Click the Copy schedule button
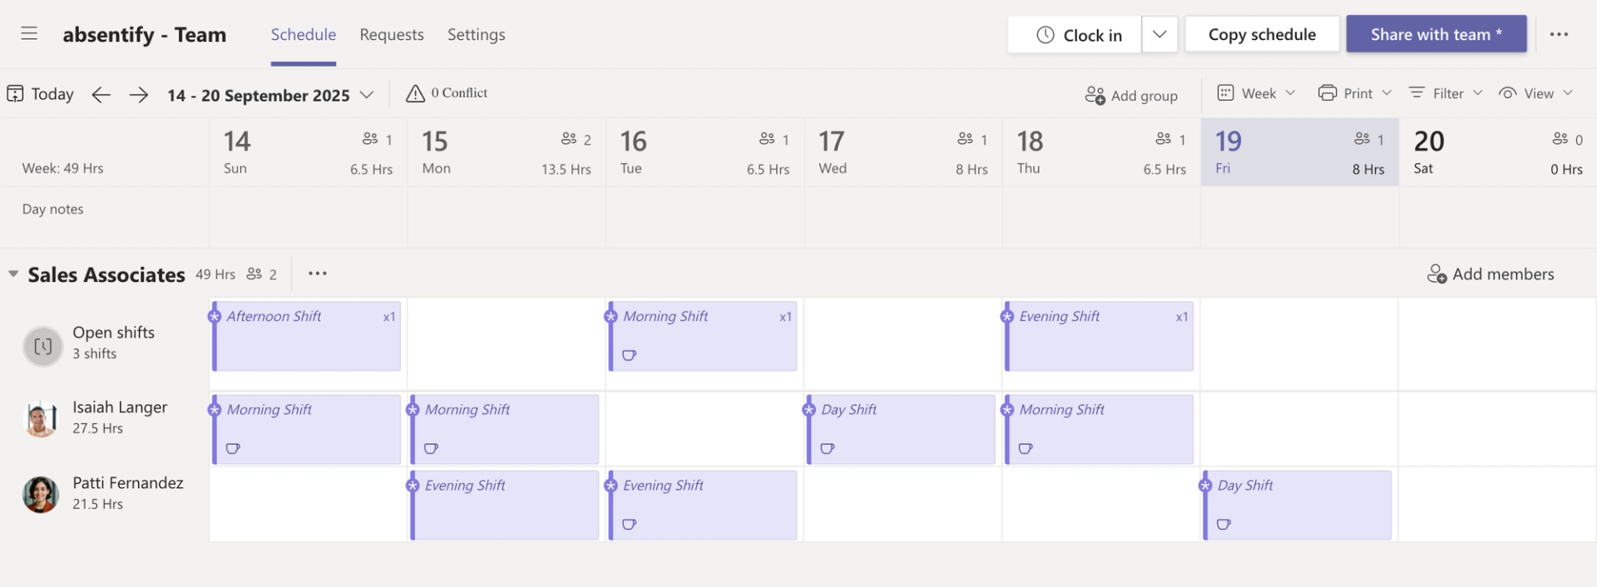 [x=1261, y=34]
